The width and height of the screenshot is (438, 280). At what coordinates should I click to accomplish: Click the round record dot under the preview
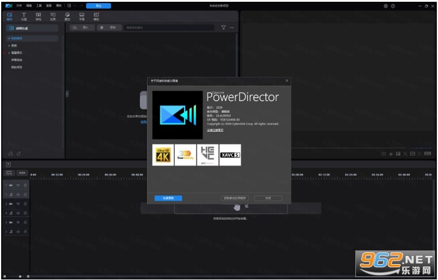click(391, 154)
